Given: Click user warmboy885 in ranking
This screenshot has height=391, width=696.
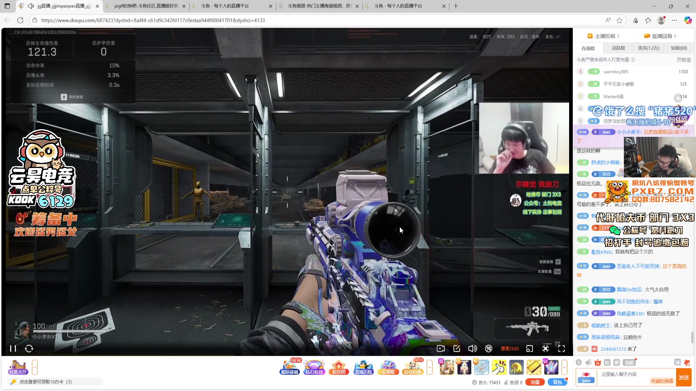Looking at the screenshot, I should (x=616, y=72).
